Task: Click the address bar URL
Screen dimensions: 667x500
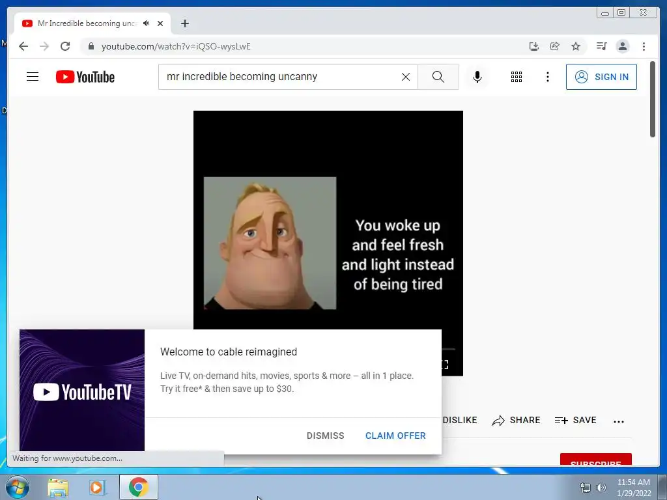Action: pyautogui.click(x=176, y=46)
